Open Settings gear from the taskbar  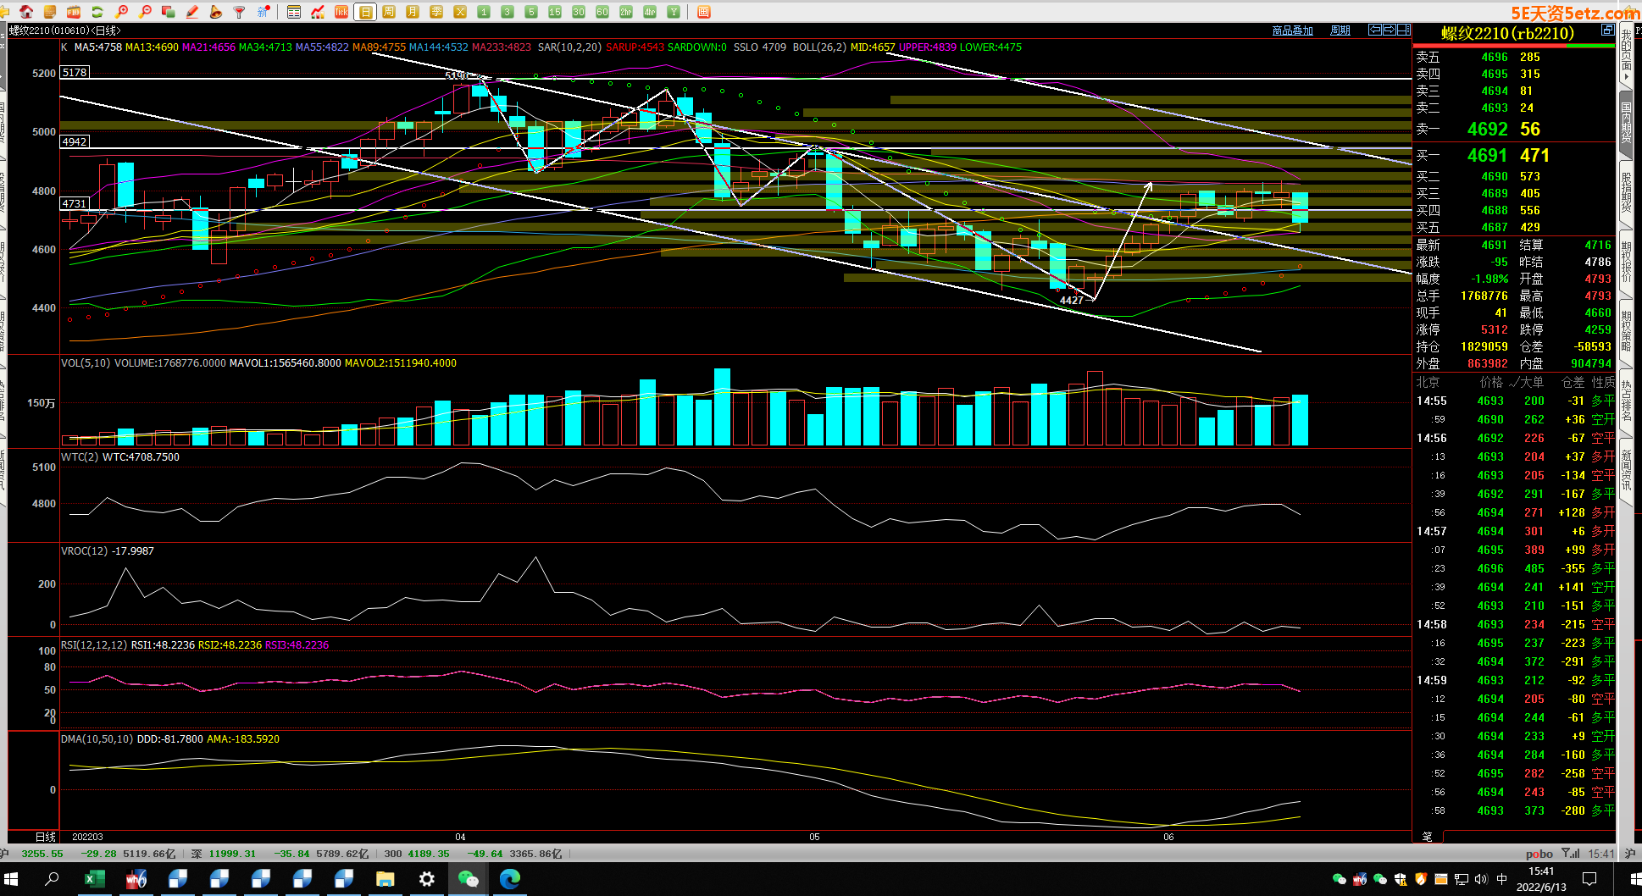[x=427, y=879]
